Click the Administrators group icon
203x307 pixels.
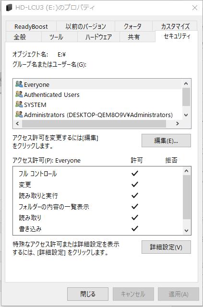(19, 114)
